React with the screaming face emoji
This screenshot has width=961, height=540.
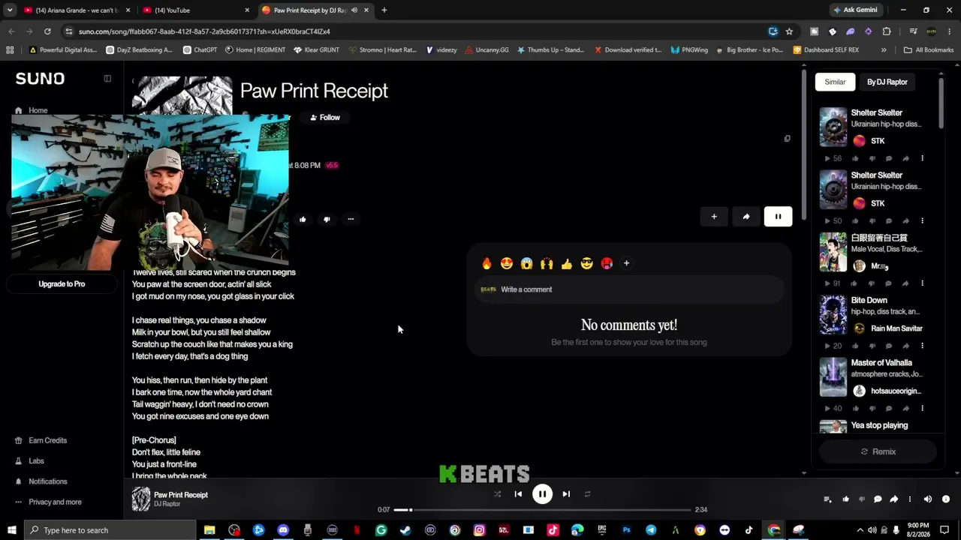click(526, 263)
